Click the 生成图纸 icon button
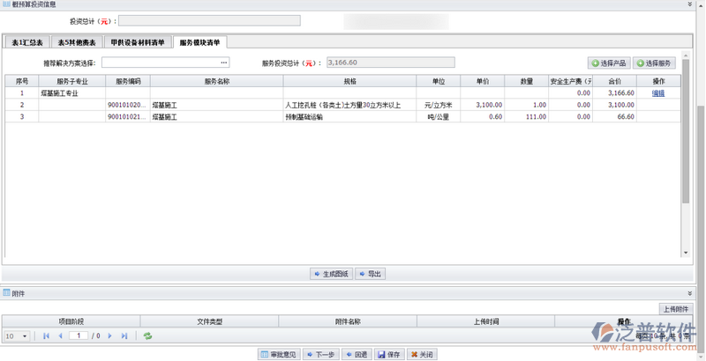The image size is (706, 361). pyautogui.click(x=331, y=274)
